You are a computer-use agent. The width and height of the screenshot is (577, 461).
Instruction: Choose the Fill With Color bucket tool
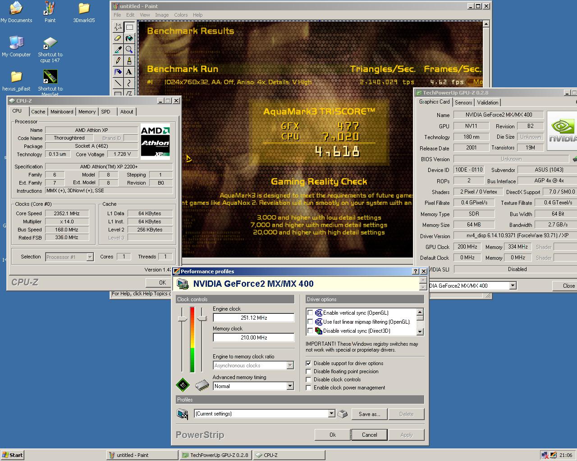pyautogui.click(x=129, y=38)
